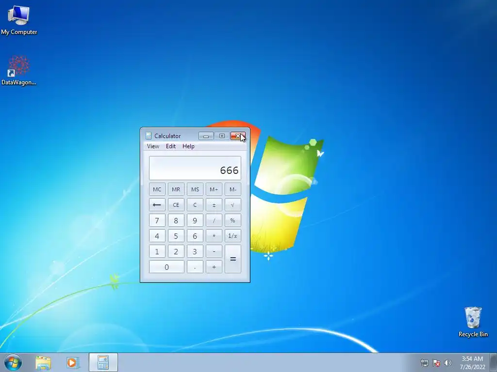Click the Show desktop button
Image resolution: width=497 pixels, height=372 pixels.
pyautogui.click(x=494, y=362)
